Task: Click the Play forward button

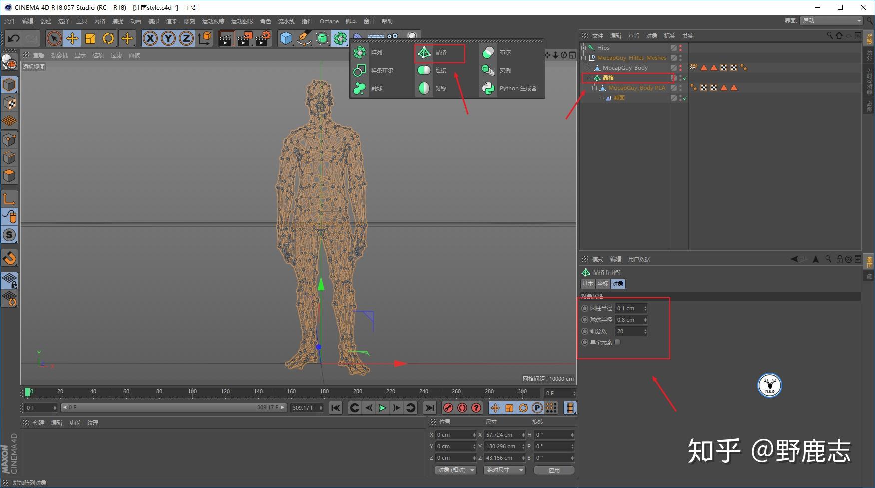Action: pyautogui.click(x=382, y=408)
